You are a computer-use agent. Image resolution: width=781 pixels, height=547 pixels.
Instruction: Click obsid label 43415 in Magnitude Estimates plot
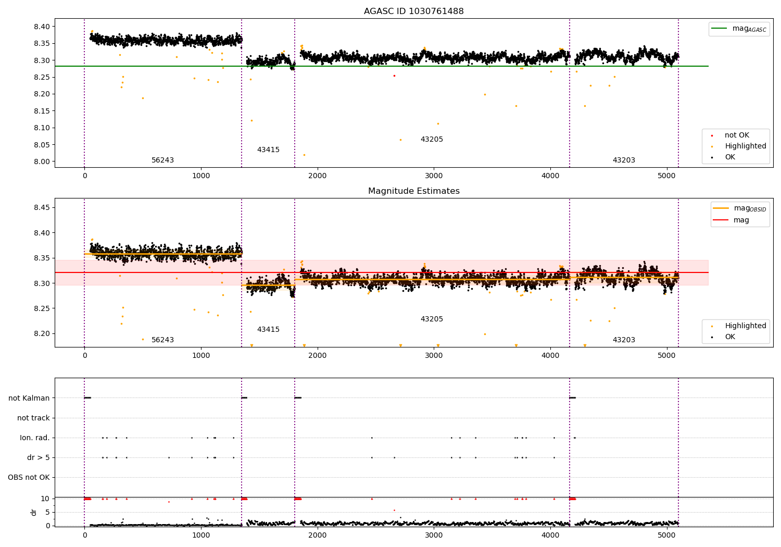pyautogui.click(x=268, y=330)
